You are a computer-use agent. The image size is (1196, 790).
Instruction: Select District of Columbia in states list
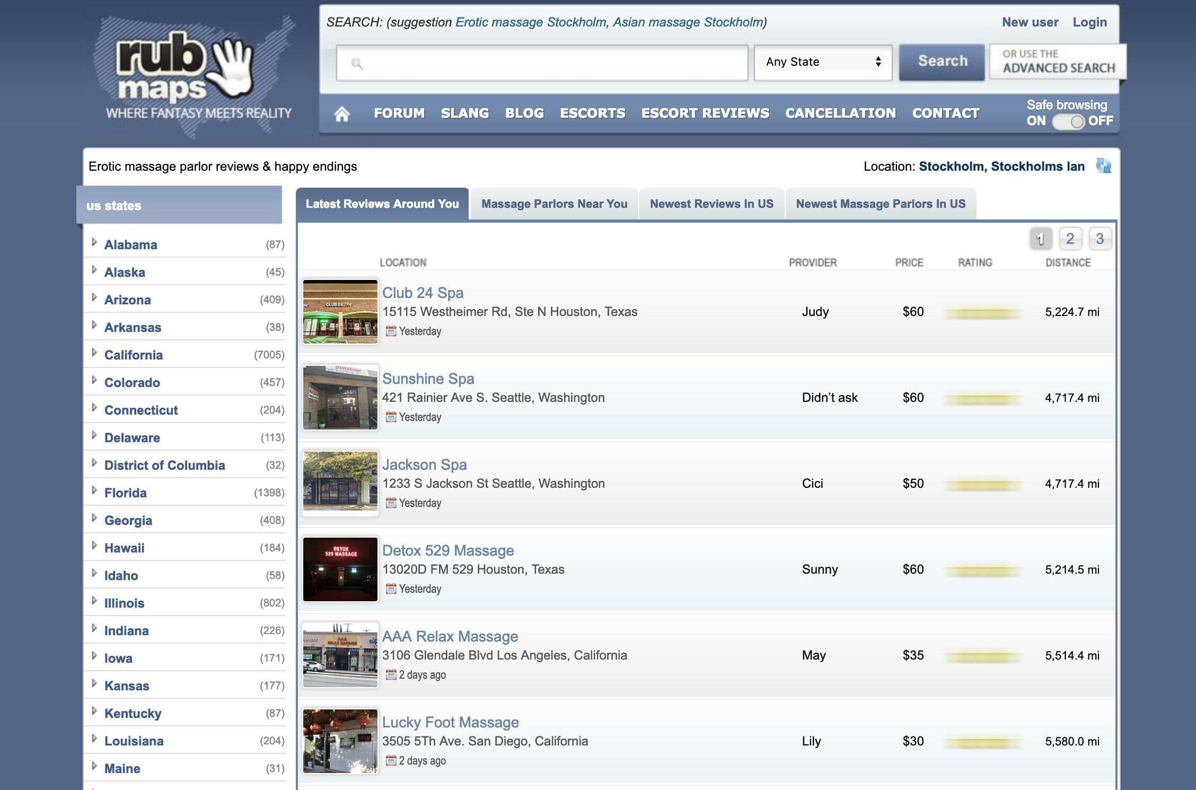click(164, 465)
